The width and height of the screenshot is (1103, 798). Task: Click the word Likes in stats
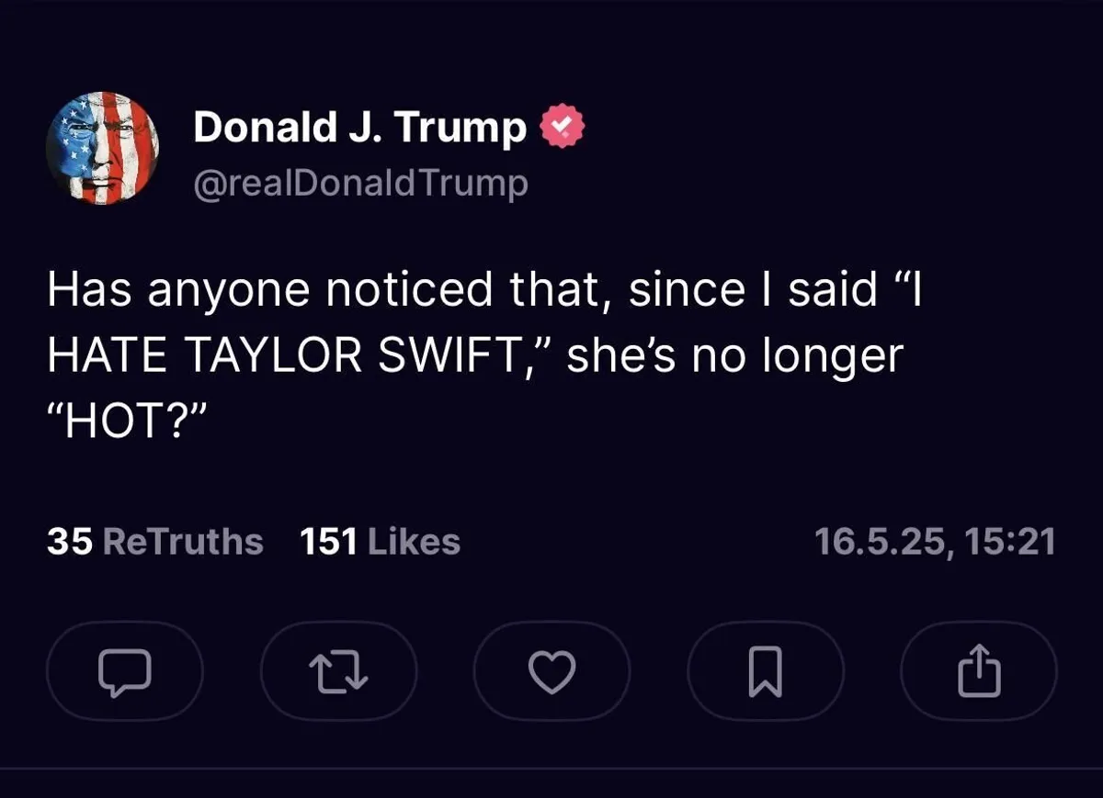(414, 542)
